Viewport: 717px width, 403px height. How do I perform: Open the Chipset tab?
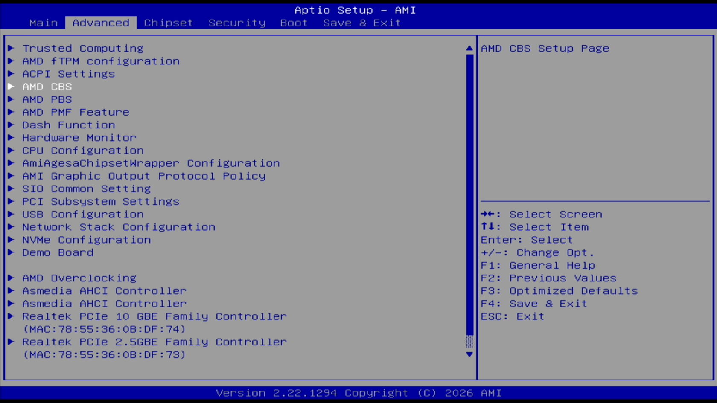[169, 23]
